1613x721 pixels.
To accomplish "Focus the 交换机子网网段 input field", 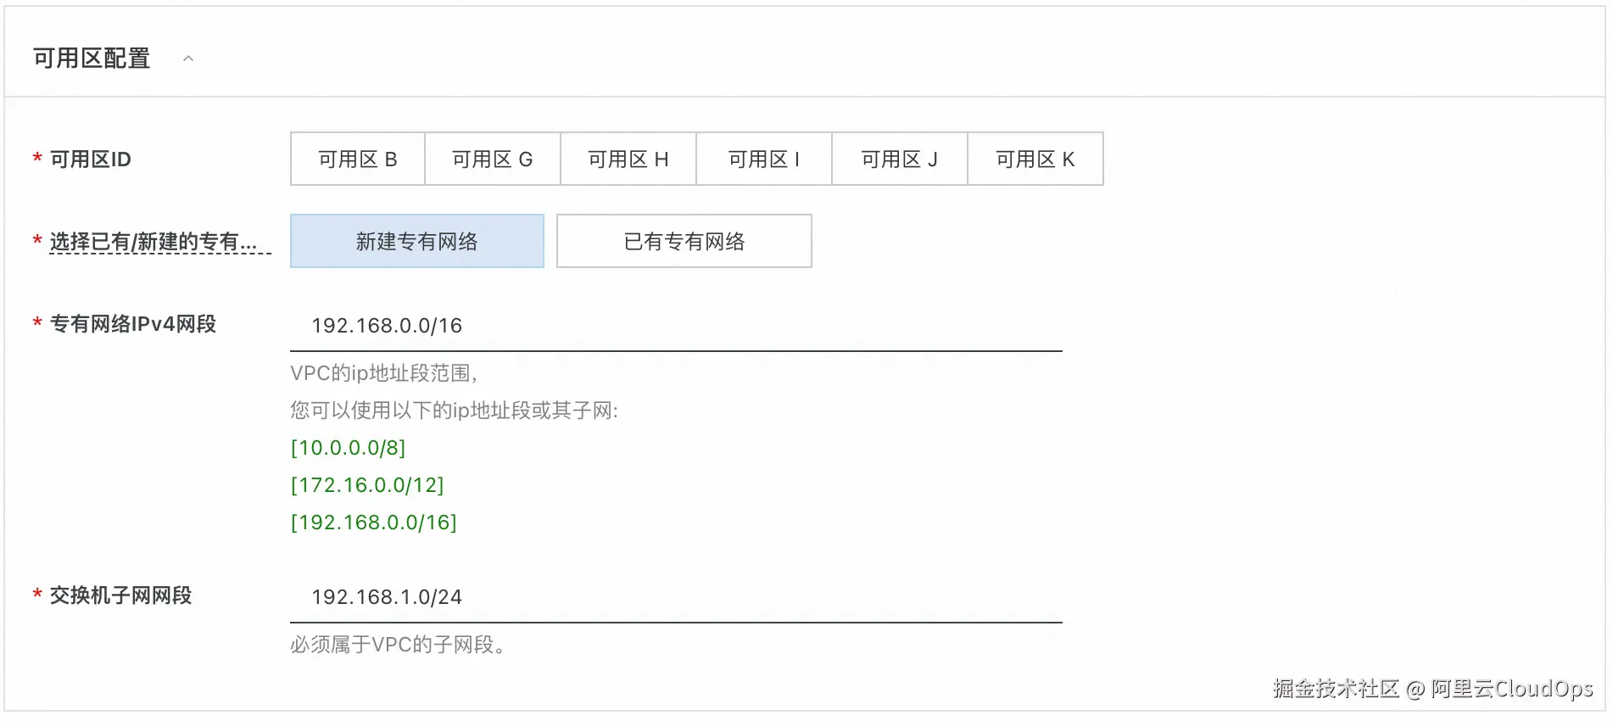I will [675, 597].
